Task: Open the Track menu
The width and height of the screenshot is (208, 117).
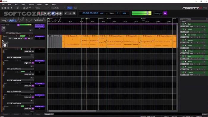Action: (x=23, y=4)
